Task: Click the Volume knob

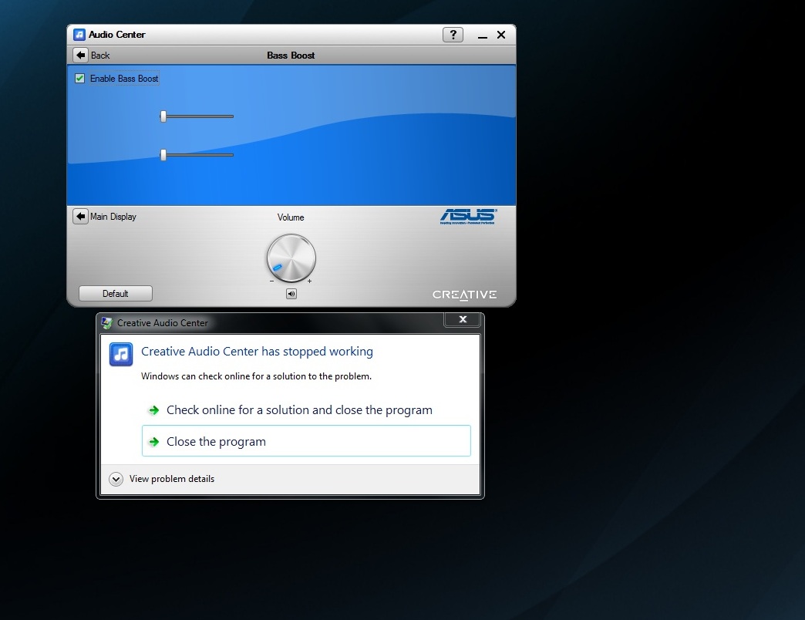Action: pos(291,258)
